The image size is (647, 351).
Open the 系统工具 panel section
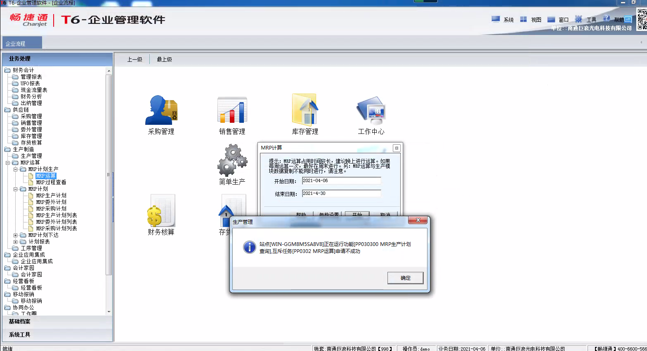point(57,335)
